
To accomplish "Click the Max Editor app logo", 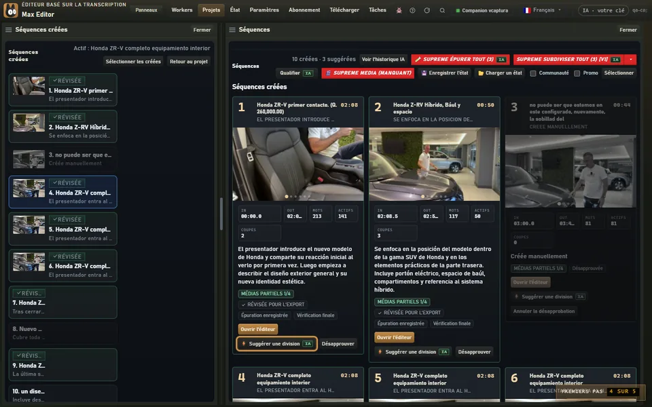I will pyautogui.click(x=11, y=10).
